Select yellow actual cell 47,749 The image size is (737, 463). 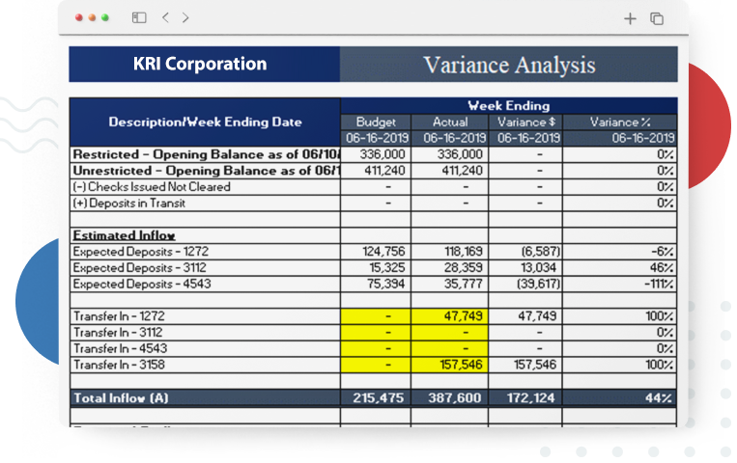(x=450, y=316)
